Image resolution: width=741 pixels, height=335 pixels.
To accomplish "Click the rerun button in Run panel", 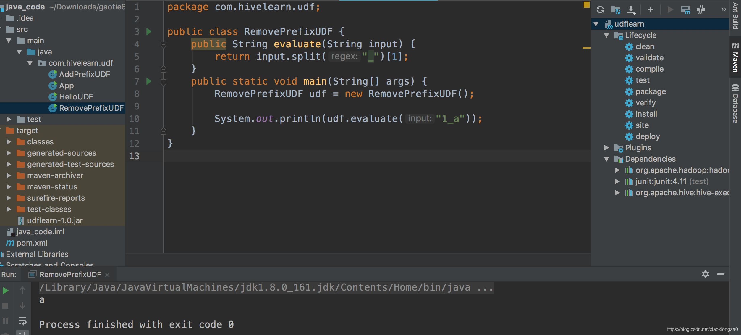I will (6, 291).
